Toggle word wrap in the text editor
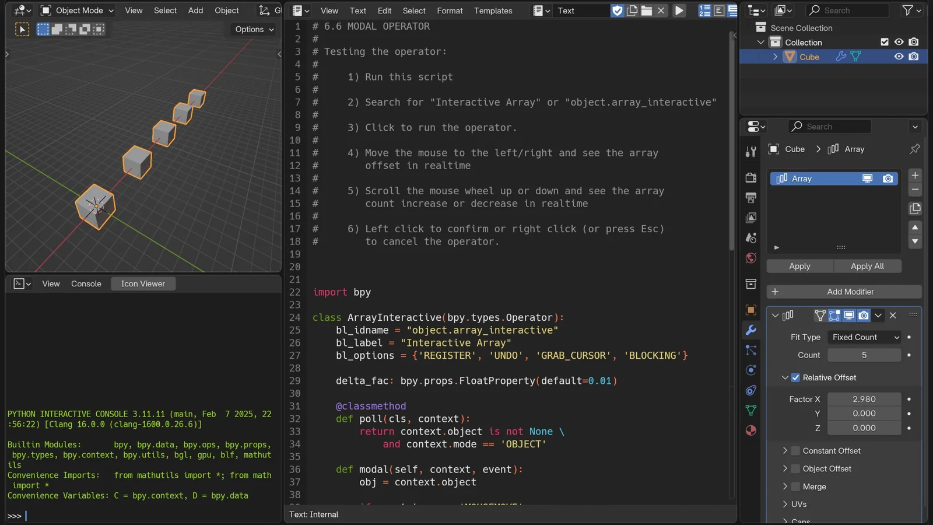This screenshot has height=525, width=933. tap(718, 10)
